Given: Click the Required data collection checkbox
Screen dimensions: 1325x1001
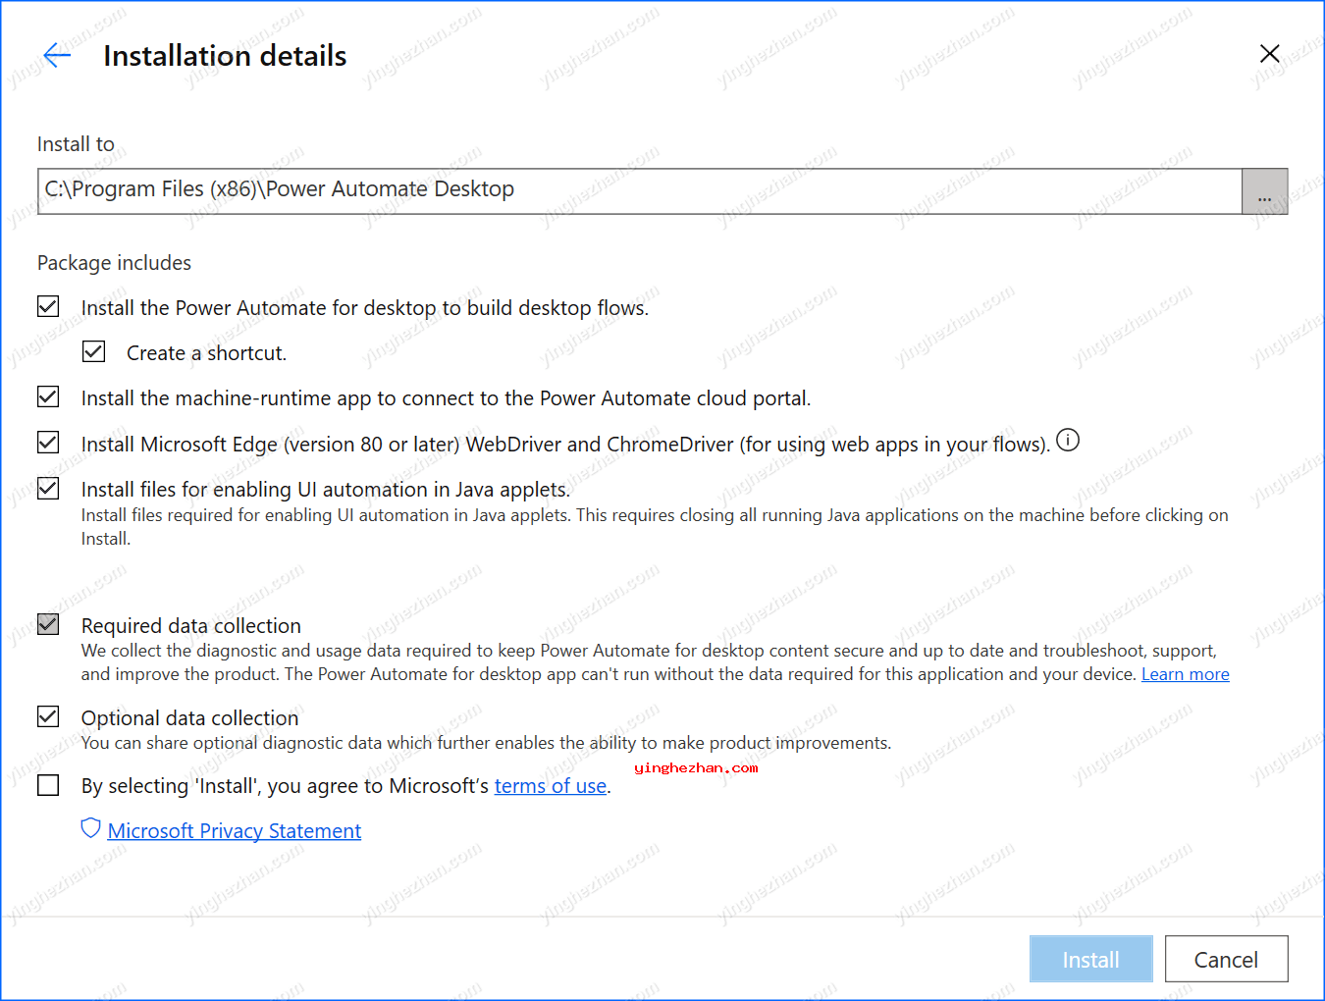Looking at the screenshot, I should coord(48,624).
